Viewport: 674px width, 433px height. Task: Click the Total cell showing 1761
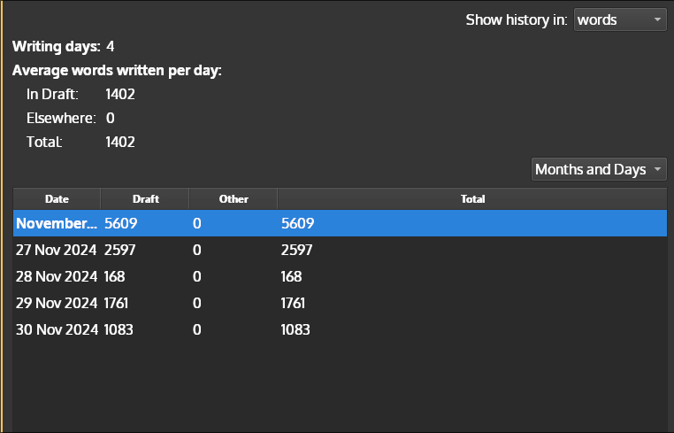(x=293, y=303)
